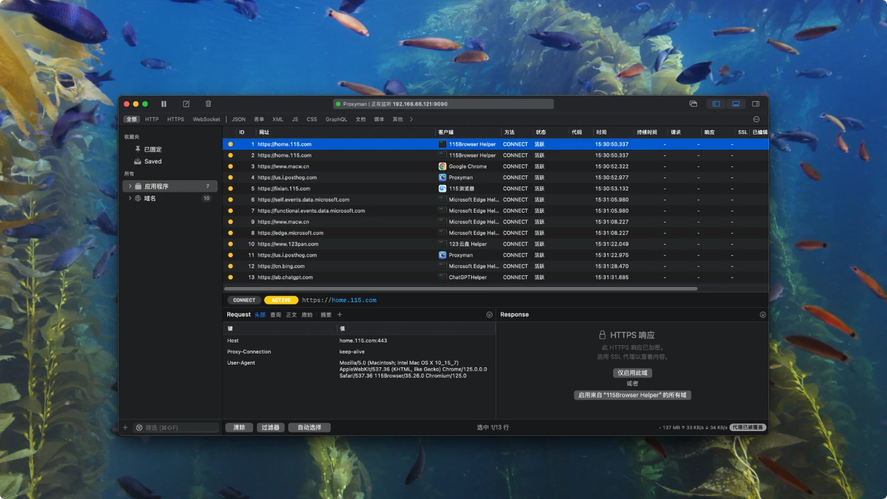Sort by the 客户端 column header

tap(468, 132)
